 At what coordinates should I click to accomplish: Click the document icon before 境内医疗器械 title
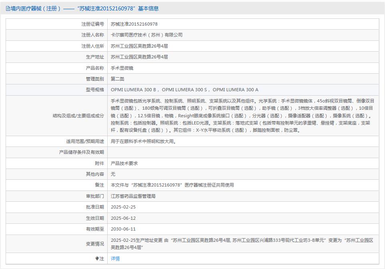(8, 8)
